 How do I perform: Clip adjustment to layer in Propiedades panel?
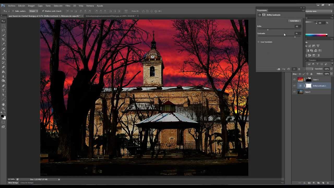pos(278,69)
